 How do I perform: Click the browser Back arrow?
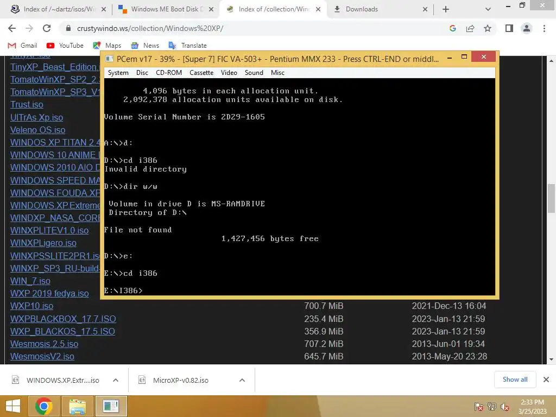(x=12, y=28)
